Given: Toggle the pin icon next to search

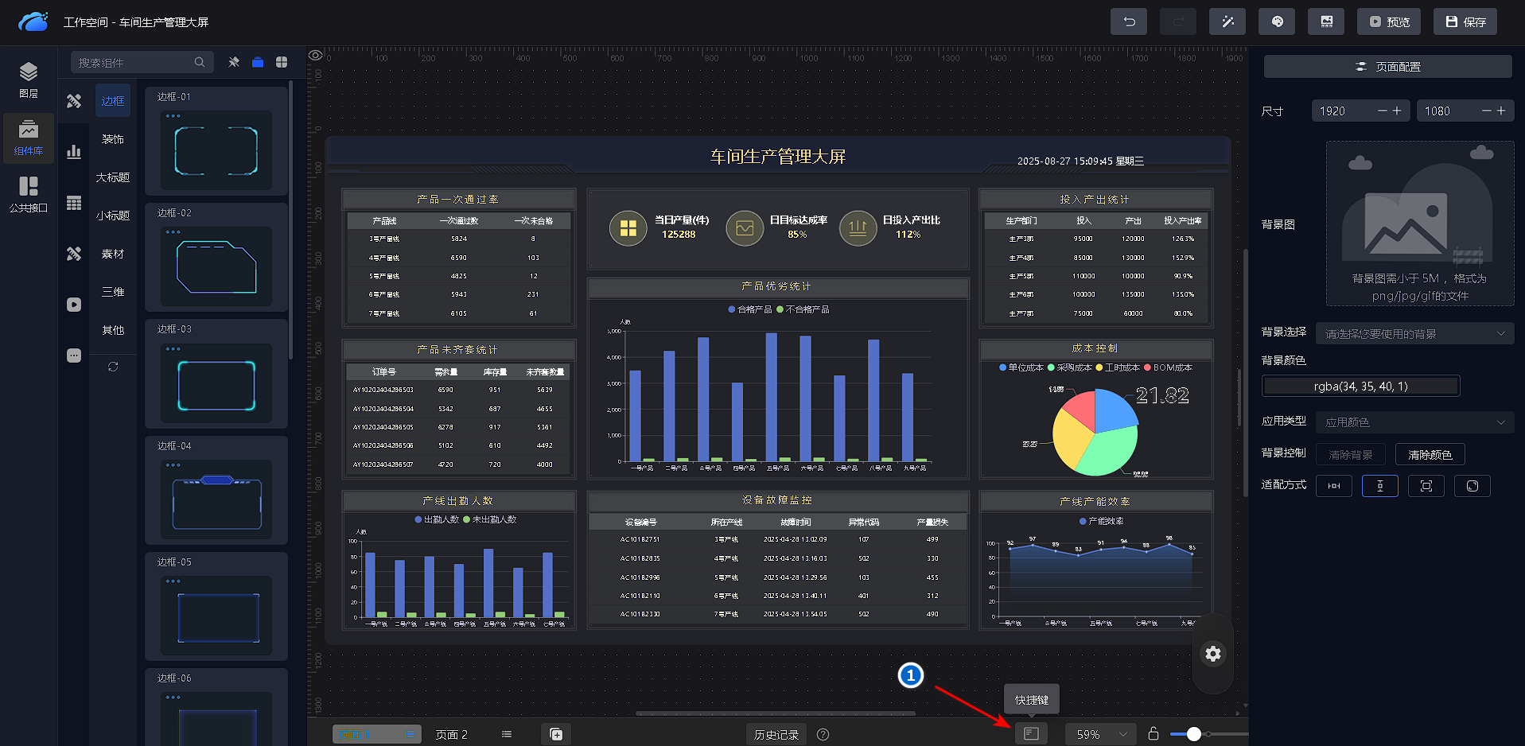Looking at the screenshot, I should (x=234, y=62).
